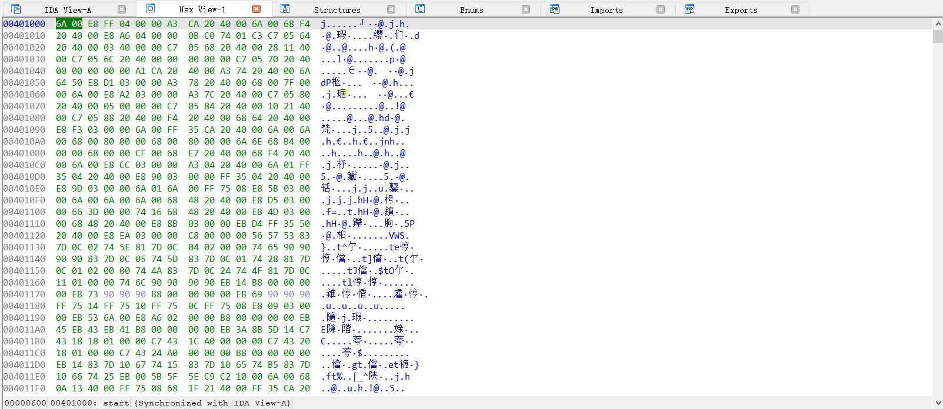The width and height of the screenshot is (943, 409).
Task: Click address 004010A0
Action: tap(24, 142)
